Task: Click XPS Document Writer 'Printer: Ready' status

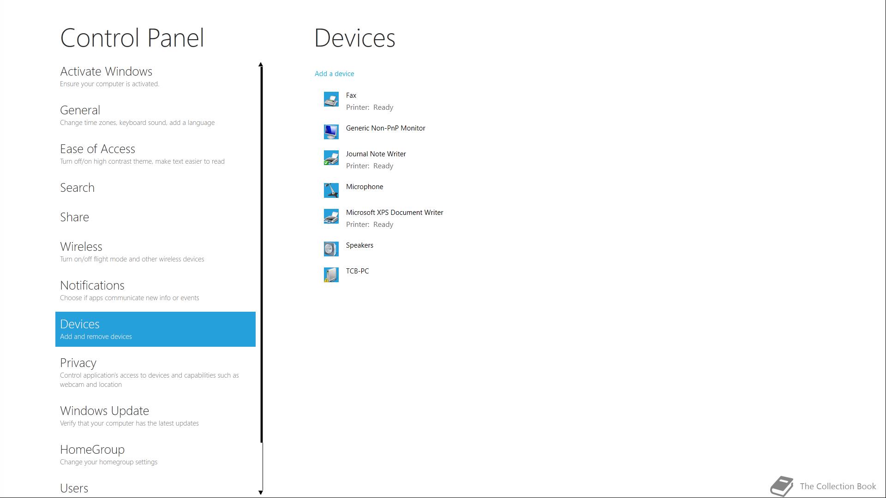Action: [370, 225]
